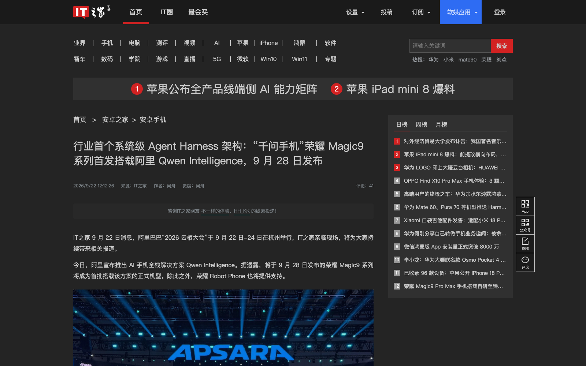586x366 pixels.
Task: Open the 专题 category
Action: pos(330,59)
